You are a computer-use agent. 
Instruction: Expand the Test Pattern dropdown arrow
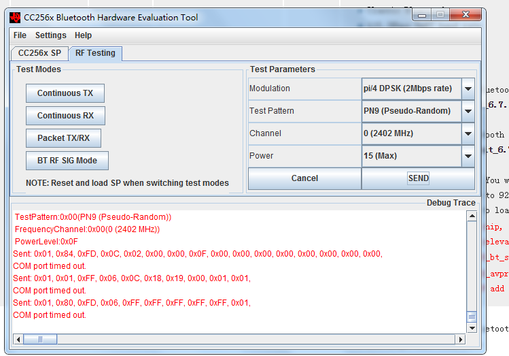[x=468, y=111]
